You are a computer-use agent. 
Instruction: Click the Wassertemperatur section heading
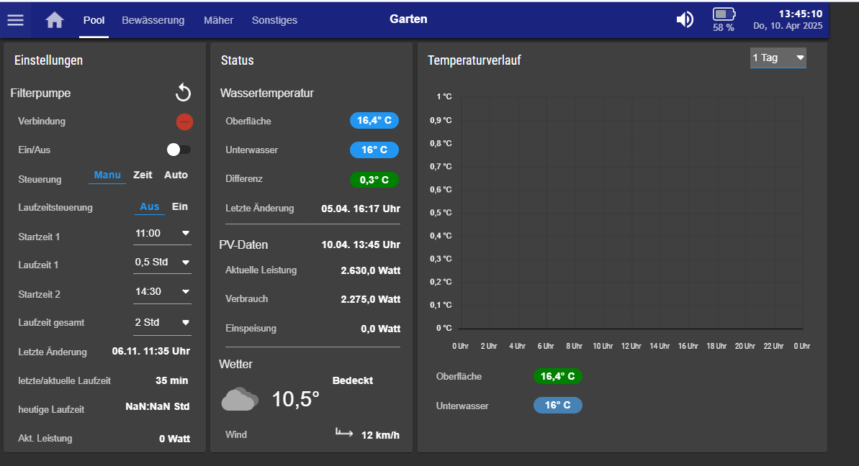click(267, 93)
